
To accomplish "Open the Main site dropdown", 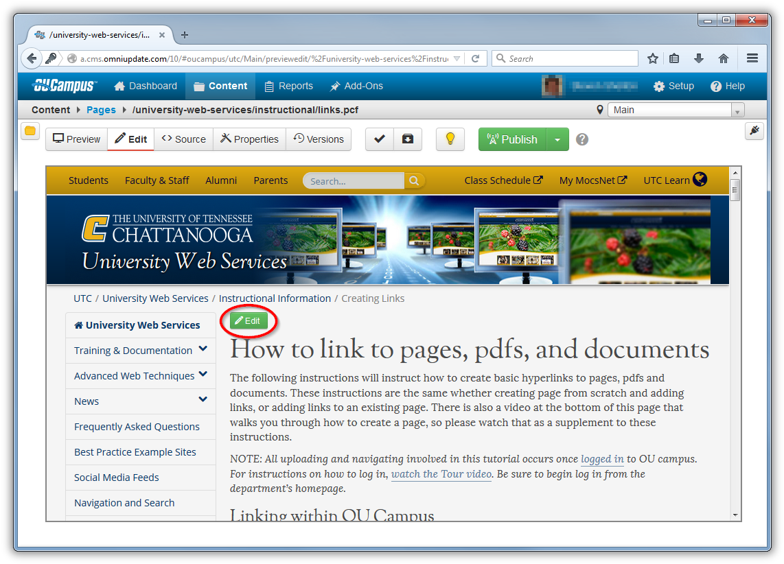I will [676, 110].
